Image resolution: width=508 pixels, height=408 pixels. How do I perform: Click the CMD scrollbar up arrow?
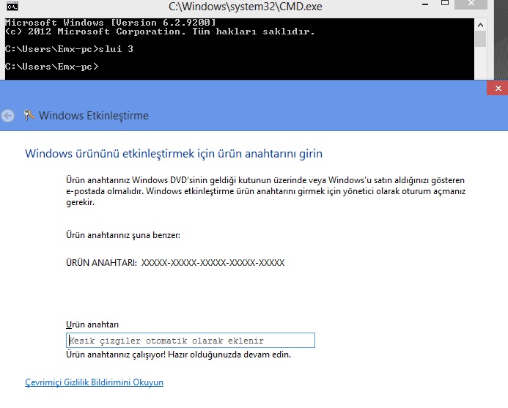[480, 25]
